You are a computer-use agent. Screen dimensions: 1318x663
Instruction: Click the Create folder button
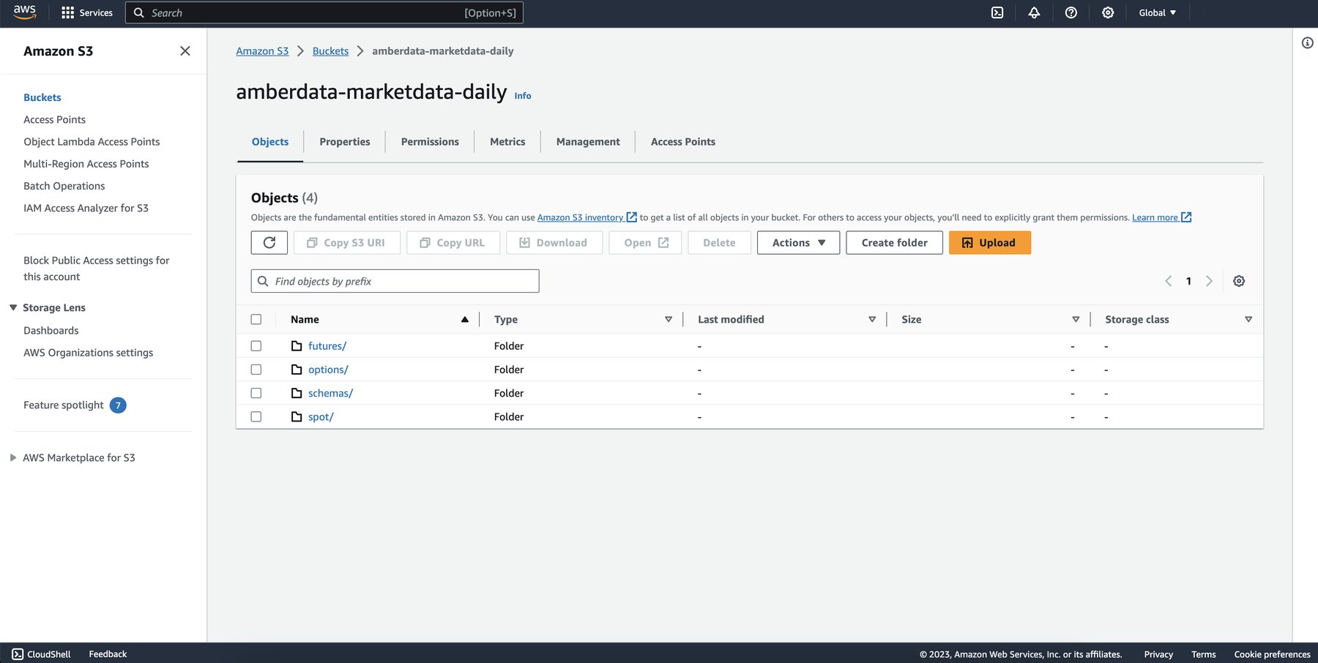coord(894,242)
